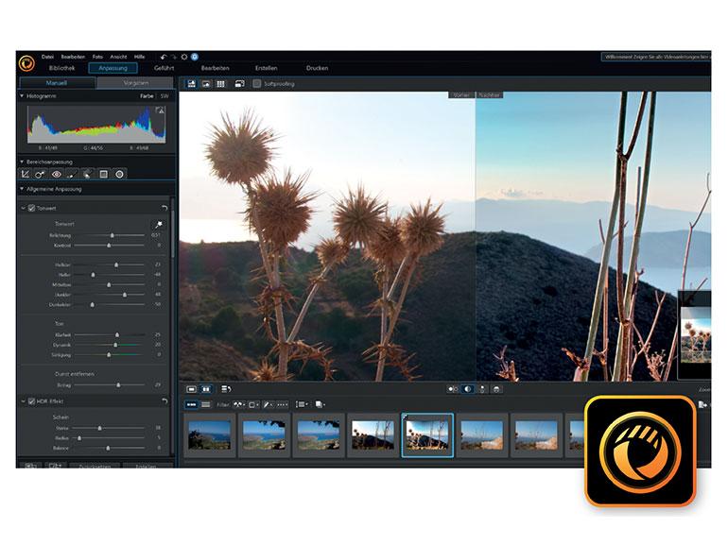Image resolution: width=728 pixels, height=545 pixels.
Task: Switch to the Drucken module
Action: (317, 68)
